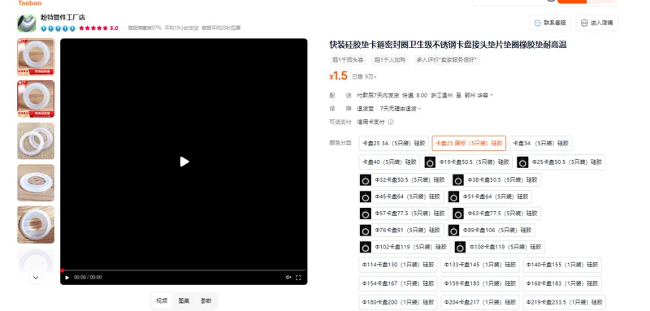Enter fullscreen mode for the video

point(298,278)
